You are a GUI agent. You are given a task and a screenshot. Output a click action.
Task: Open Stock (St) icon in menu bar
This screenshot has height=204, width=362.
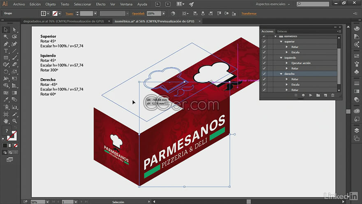pyautogui.click(x=168, y=4)
